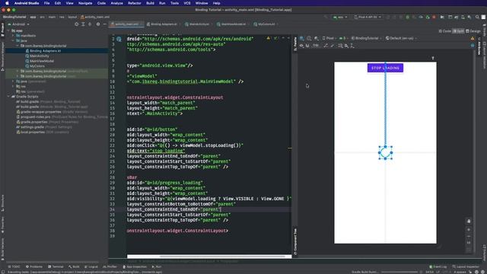Open the Problems tool window

[x=33, y=266]
